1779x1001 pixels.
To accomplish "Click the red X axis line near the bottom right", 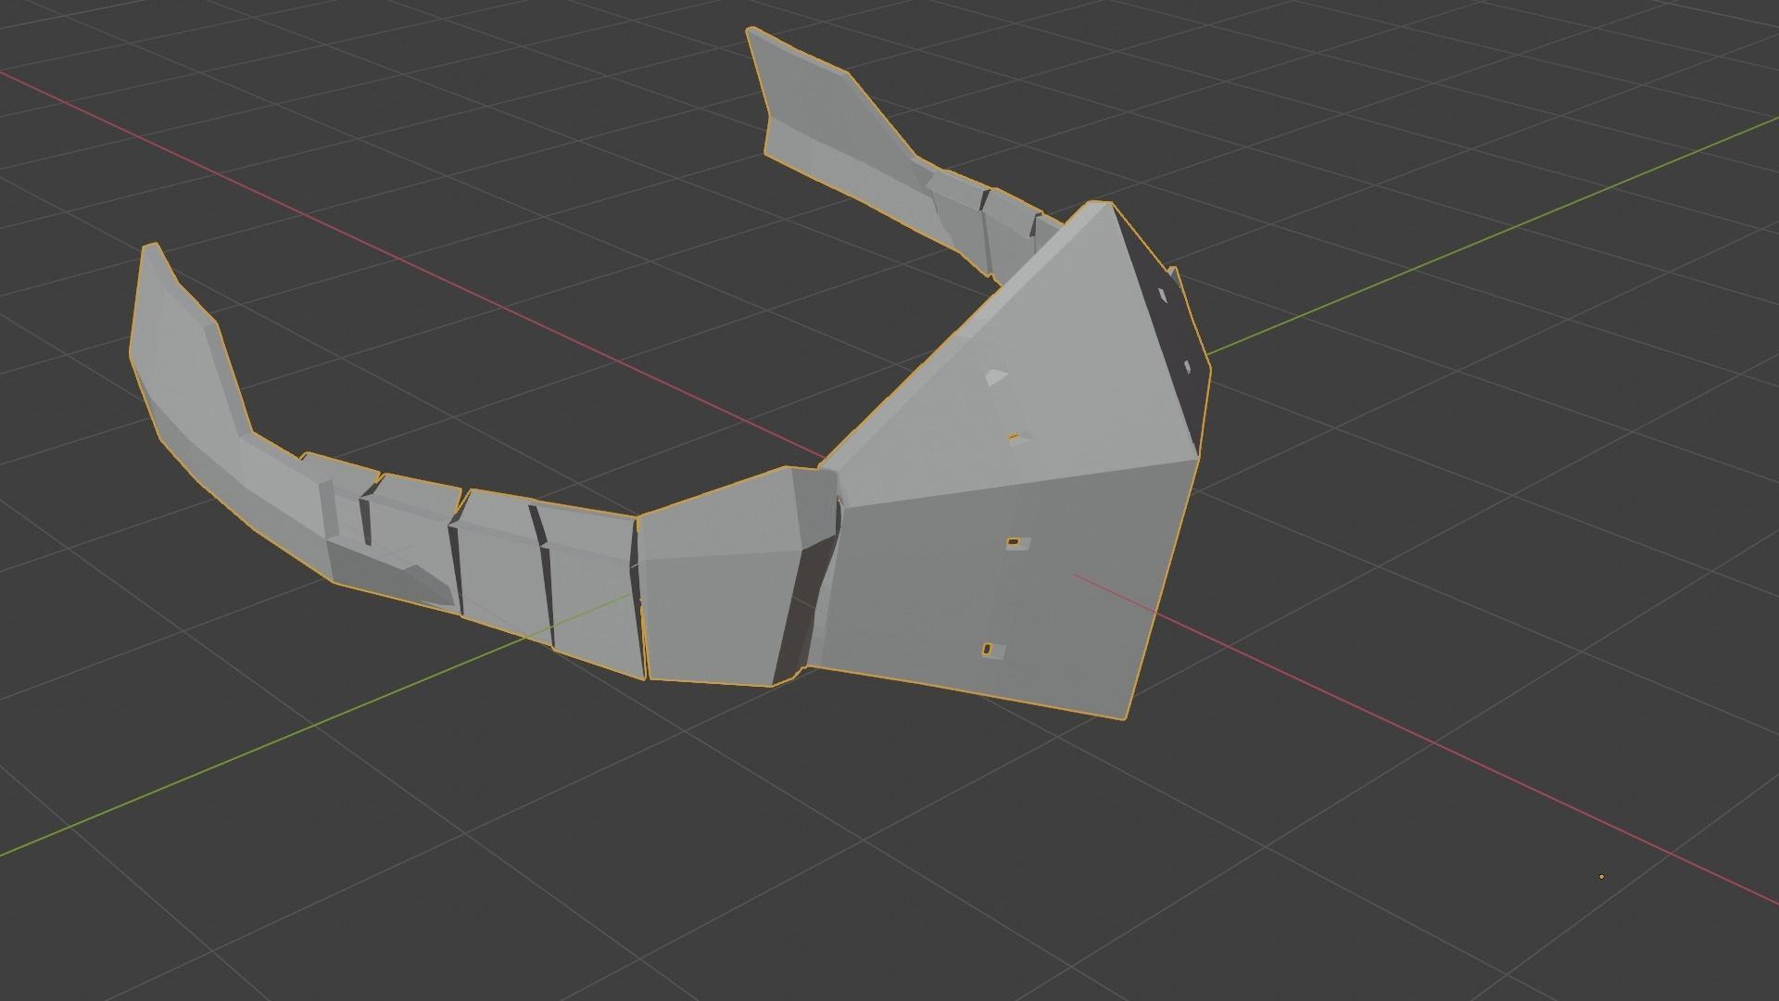I will pos(1575,807).
